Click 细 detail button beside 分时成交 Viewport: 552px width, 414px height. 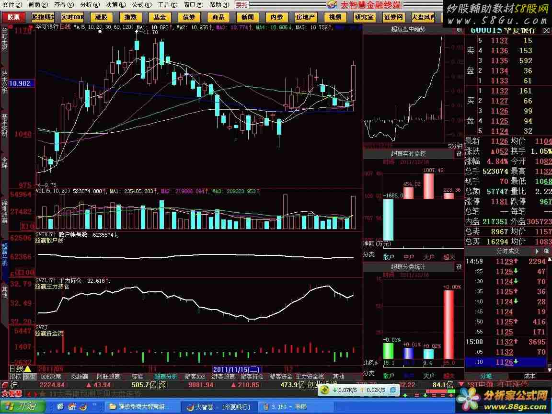click(x=546, y=251)
